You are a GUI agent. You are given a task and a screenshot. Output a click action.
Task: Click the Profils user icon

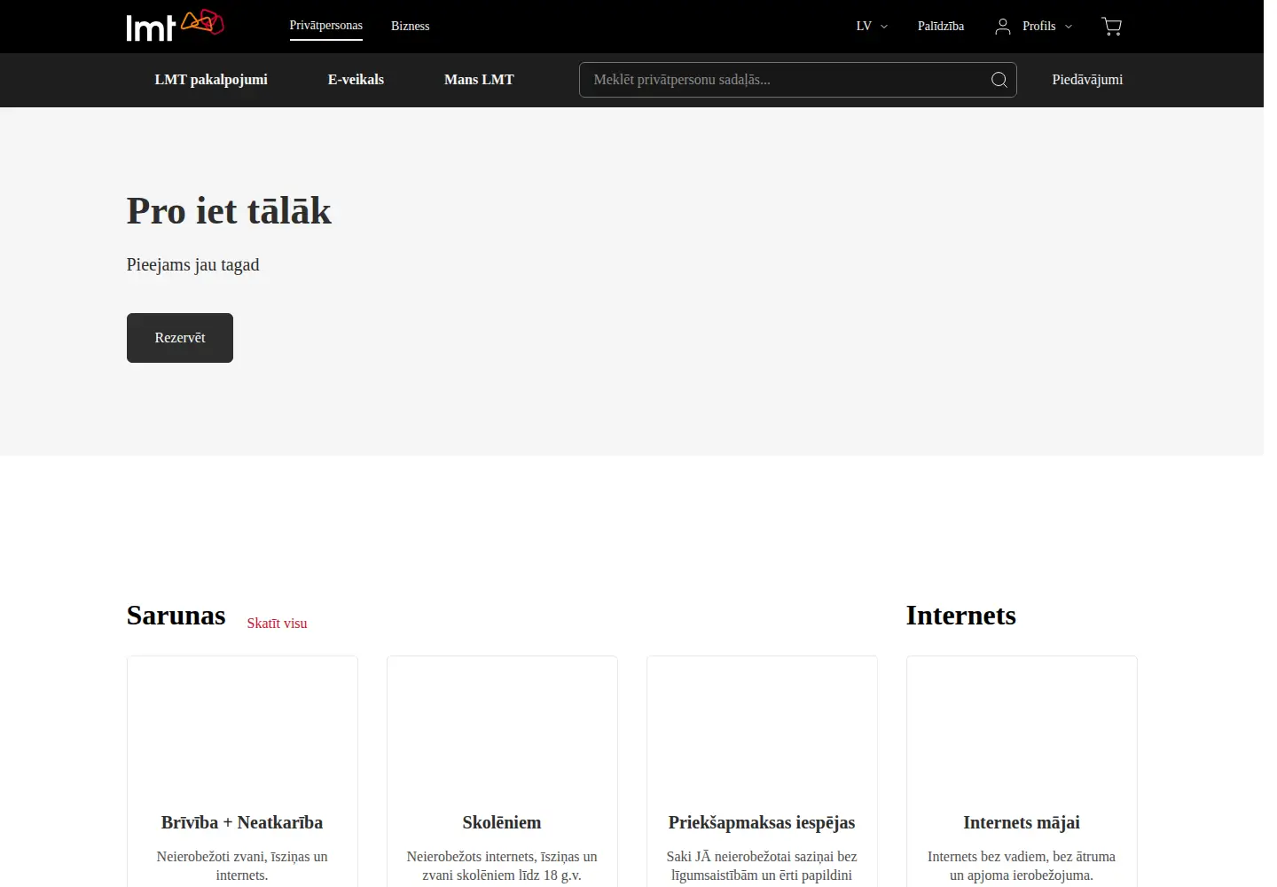pos(1003,27)
